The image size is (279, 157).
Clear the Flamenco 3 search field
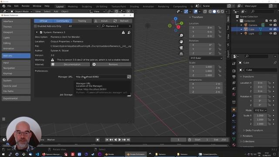coord(130,26)
